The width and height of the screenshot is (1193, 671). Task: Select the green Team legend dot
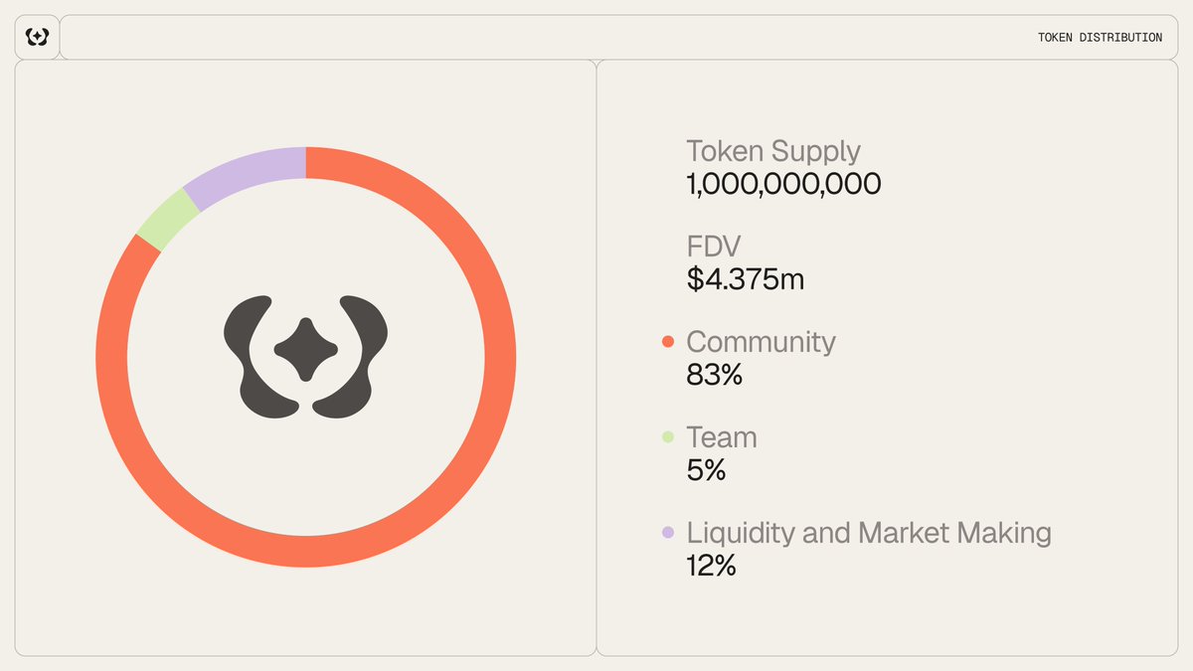[668, 437]
